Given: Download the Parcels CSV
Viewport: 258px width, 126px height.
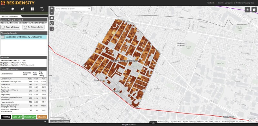Looking at the screenshot, I should point(30,117).
